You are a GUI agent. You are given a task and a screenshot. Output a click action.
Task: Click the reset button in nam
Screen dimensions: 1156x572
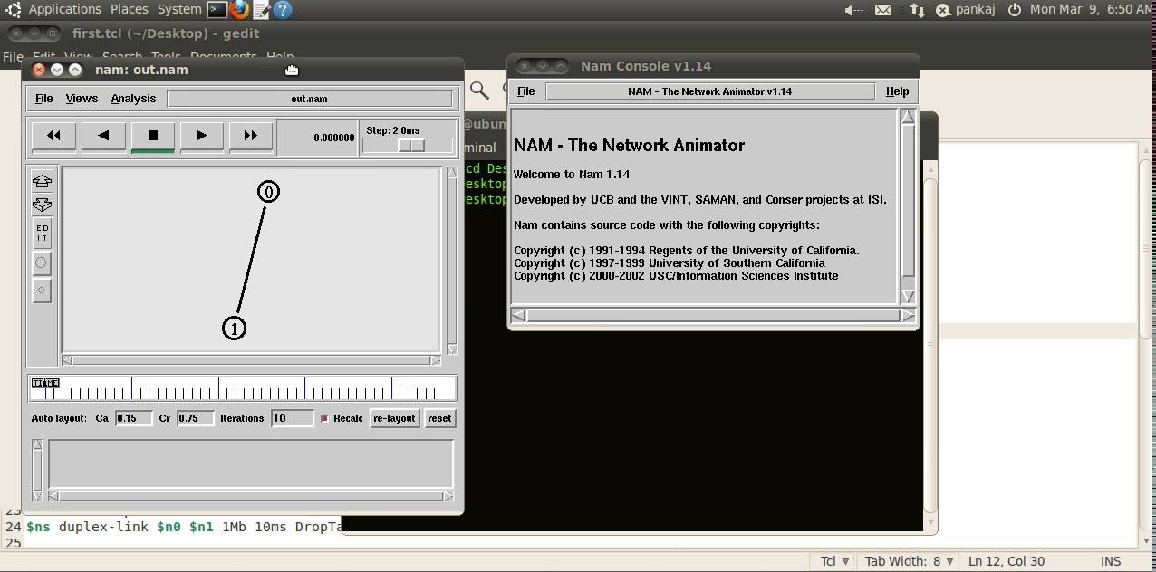pyautogui.click(x=439, y=418)
